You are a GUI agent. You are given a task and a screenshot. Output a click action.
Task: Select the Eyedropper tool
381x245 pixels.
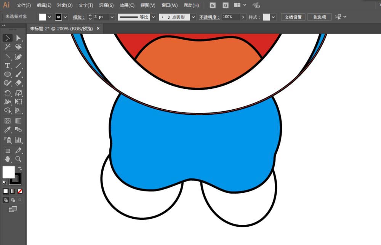(8, 130)
